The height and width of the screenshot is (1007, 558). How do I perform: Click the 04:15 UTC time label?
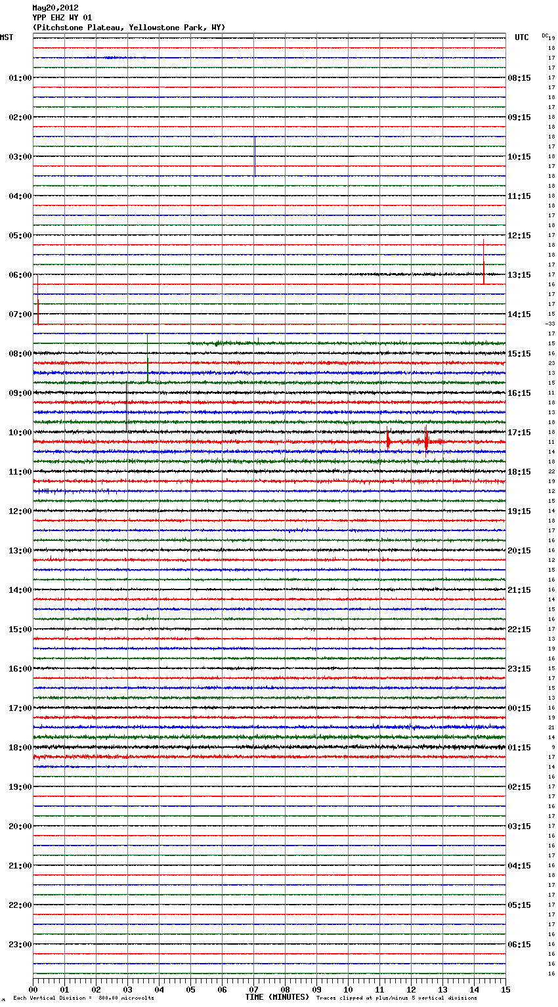[519, 866]
